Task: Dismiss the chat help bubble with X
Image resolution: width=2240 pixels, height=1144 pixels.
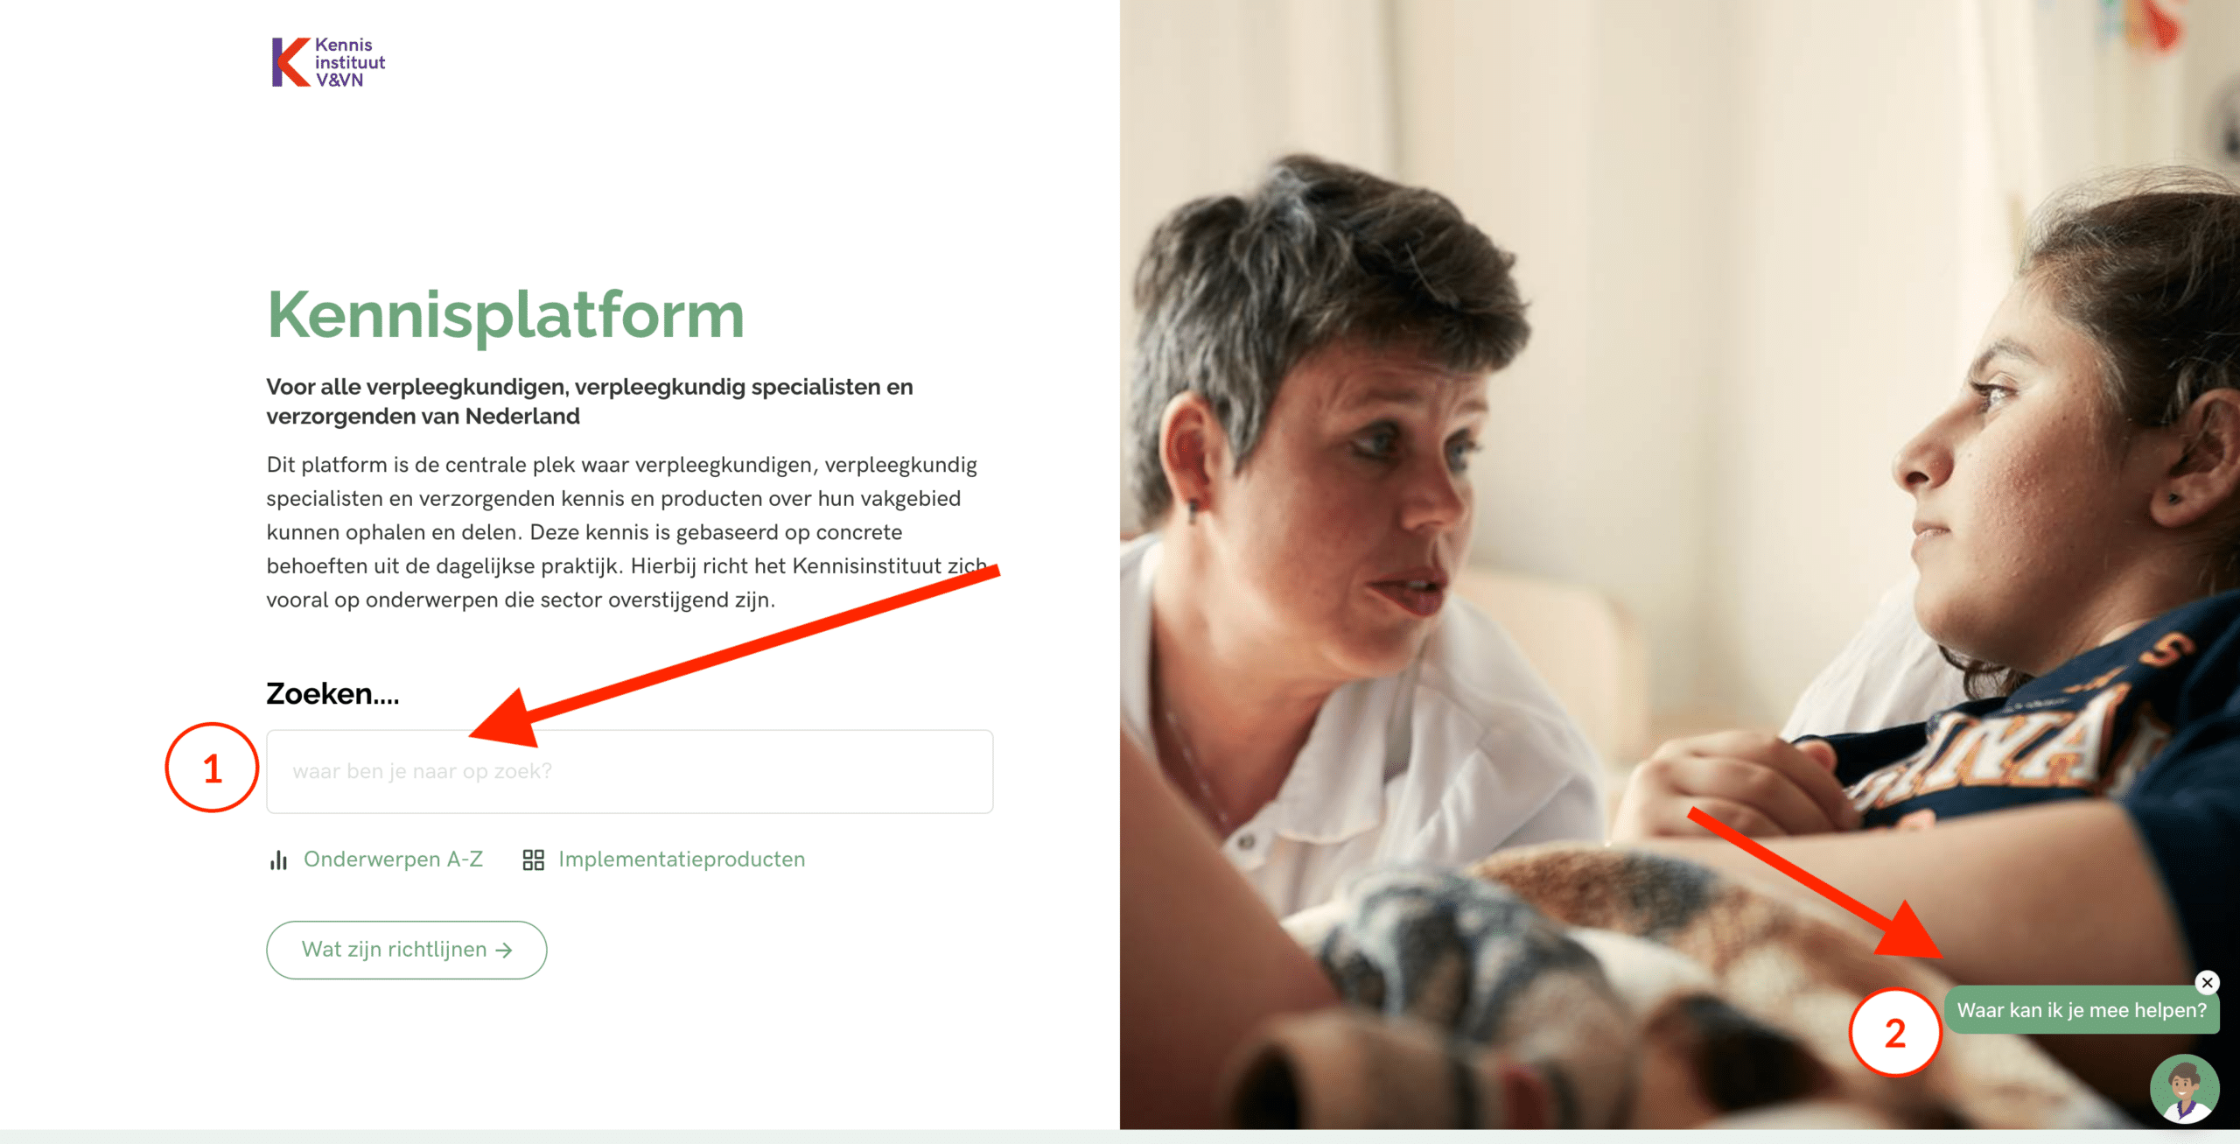Action: (2208, 983)
